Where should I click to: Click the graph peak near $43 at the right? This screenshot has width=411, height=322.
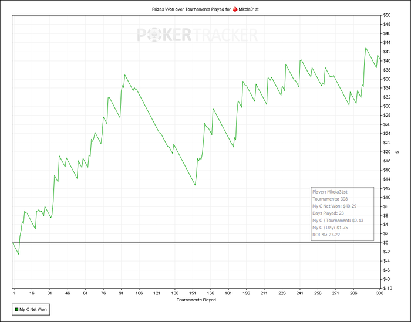point(366,48)
